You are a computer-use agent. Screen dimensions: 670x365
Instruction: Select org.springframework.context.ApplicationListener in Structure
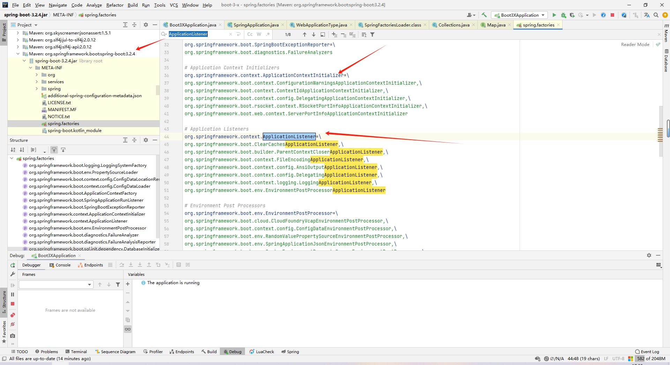[78, 221]
